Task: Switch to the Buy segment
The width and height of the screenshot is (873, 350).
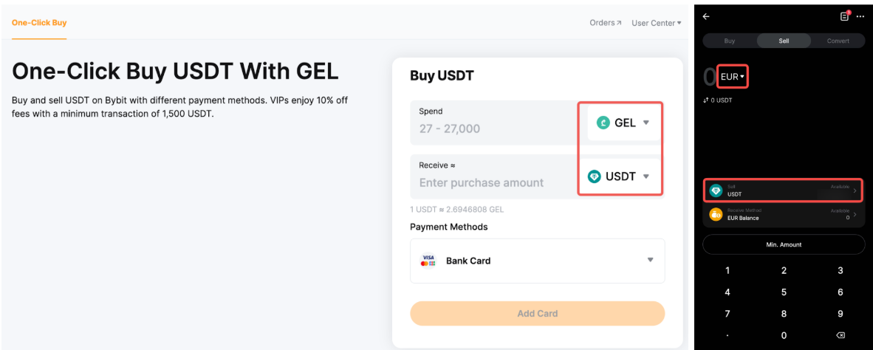Action: pyautogui.click(x=730, y=41)
